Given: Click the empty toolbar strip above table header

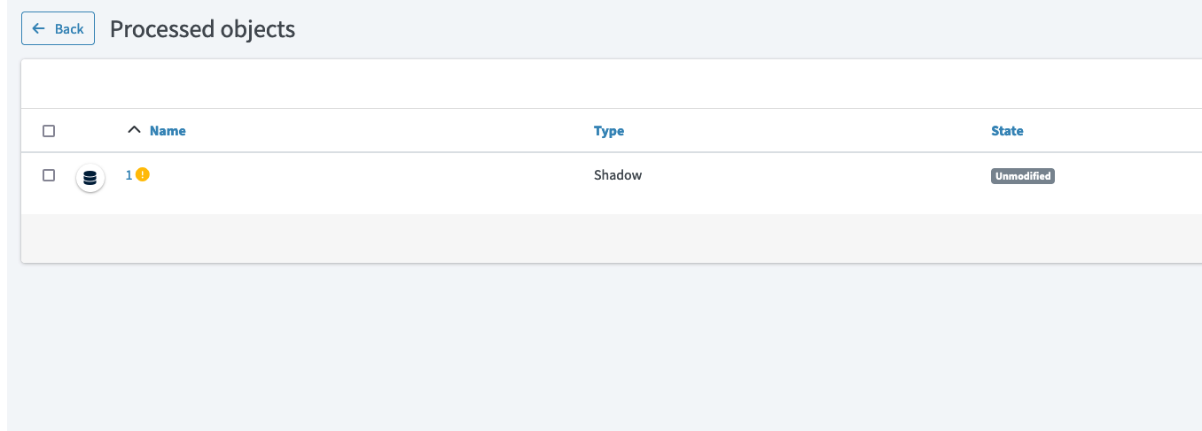Looking at the screenshot, I should [603, 84].
